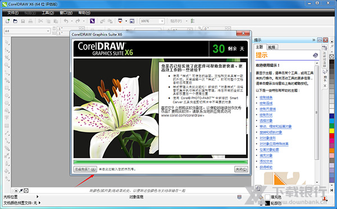Open the 窗口 (Window) menu
This screenshot has width=337, height=209.
[66, 13]
